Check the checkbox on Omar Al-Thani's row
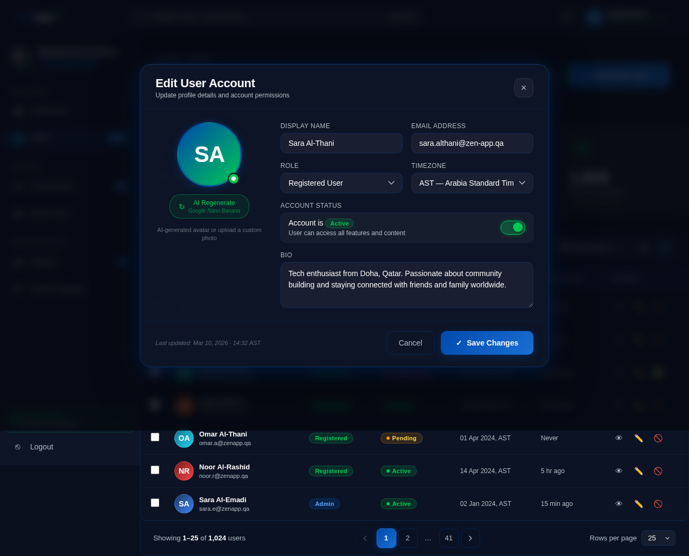The height and width of the screenshot is (556, 689). [x=155, y=438]
